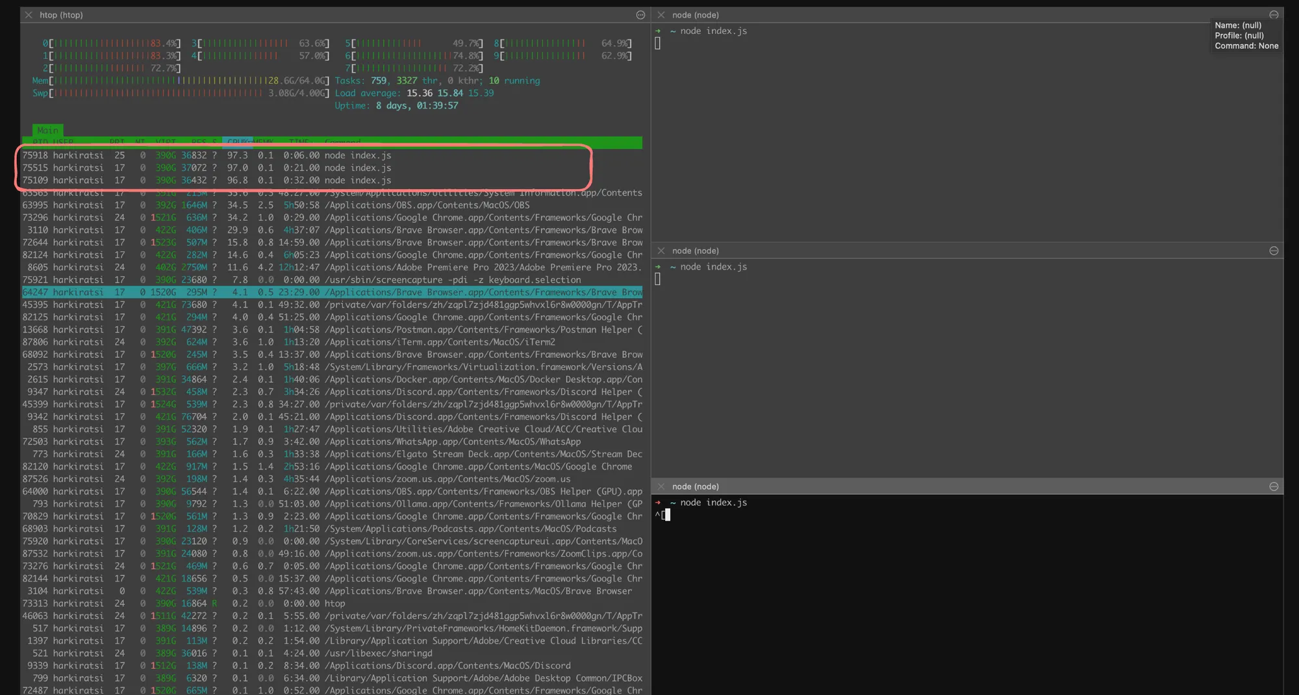Close the top node pane with X icon
Screen dimensions: 1299x695
[x=661, y=15]
